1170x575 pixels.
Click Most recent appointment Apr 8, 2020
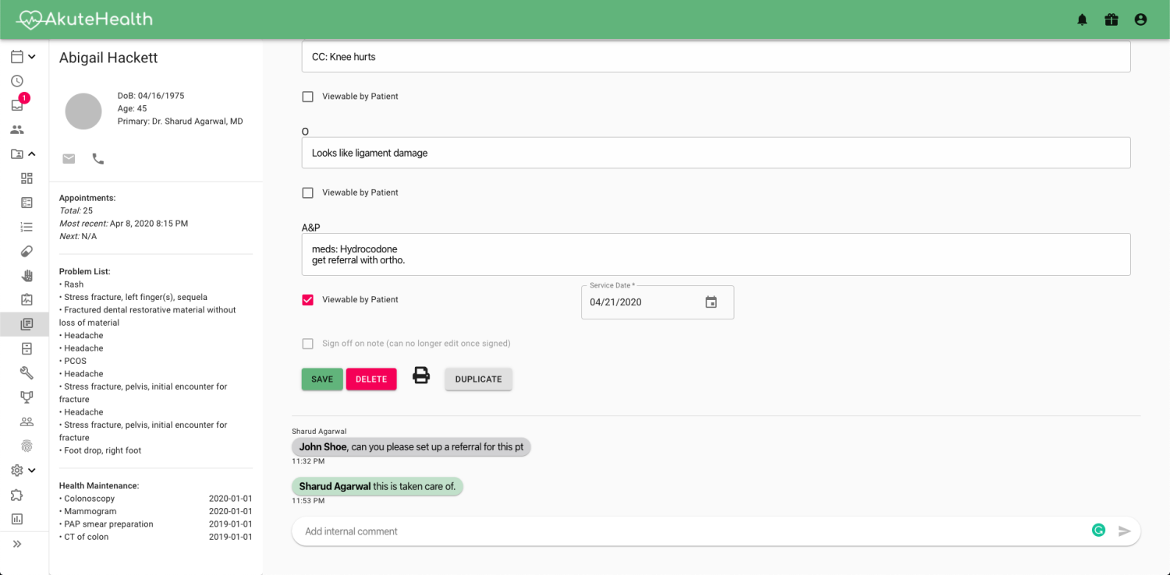point(123,224)
